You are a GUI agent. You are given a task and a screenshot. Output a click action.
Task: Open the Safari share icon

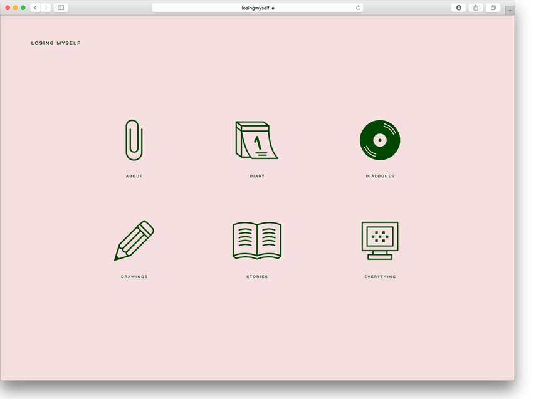[x=476, y=8]
